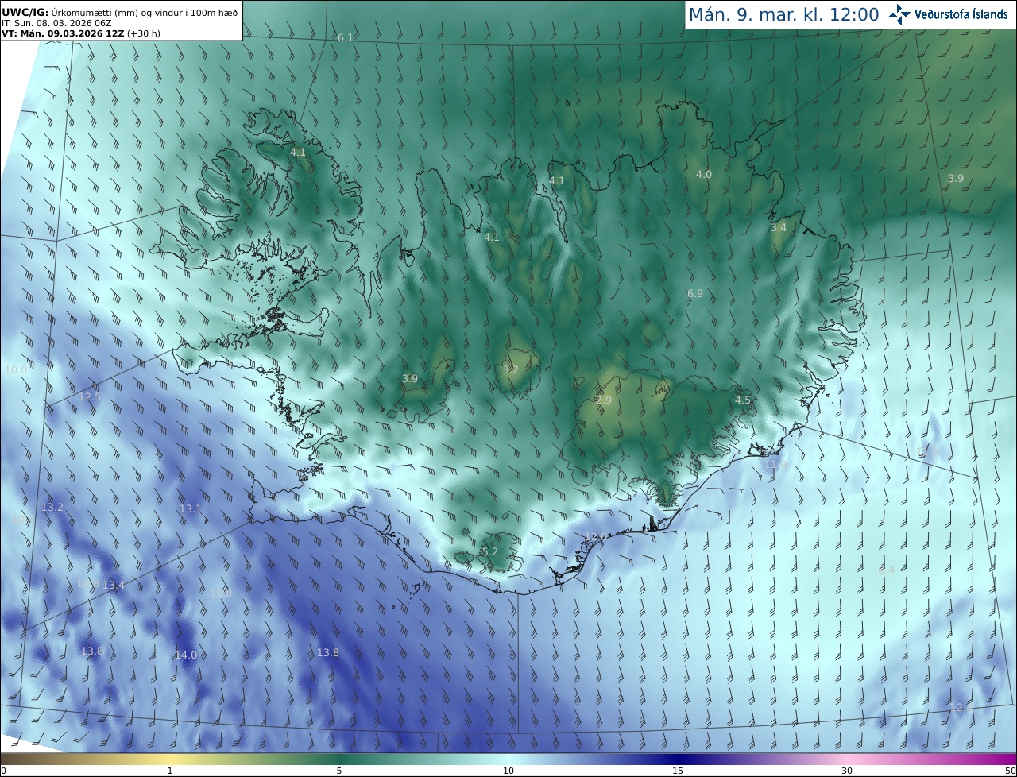
Task: Click the 11.0 value south of Reykjanes
Action: click(x=221, y=593)
